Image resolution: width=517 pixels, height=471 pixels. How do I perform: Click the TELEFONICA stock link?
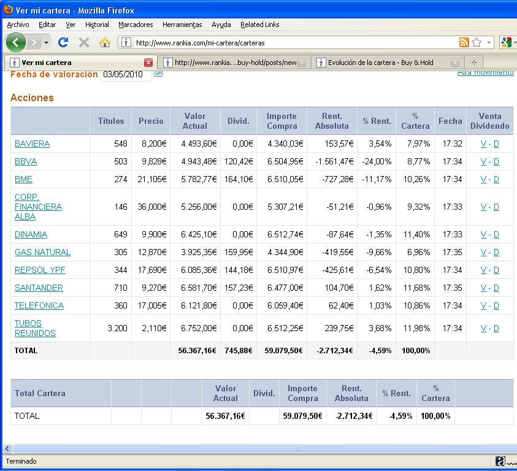[x=39, y=305]
